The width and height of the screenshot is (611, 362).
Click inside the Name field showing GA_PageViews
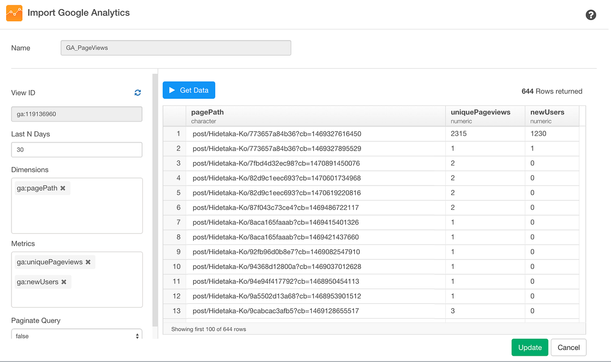click(x=176, y=48)
